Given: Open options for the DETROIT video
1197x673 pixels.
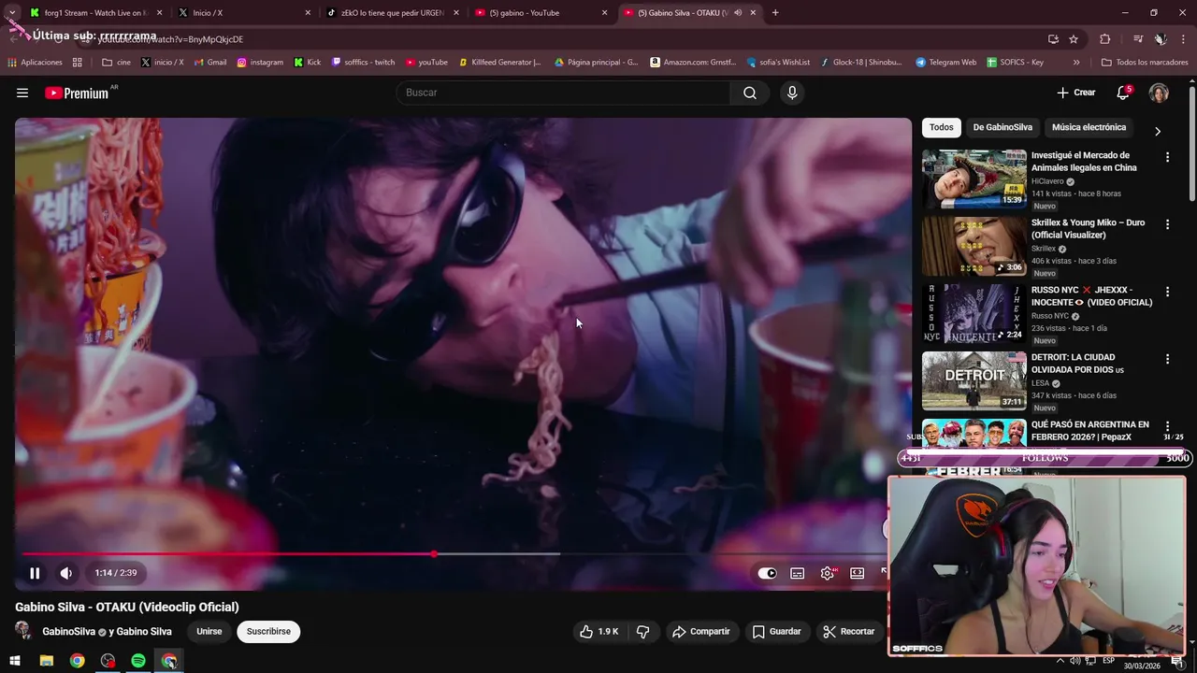Looking at the screenshot, I should [x=1167, y=359].
